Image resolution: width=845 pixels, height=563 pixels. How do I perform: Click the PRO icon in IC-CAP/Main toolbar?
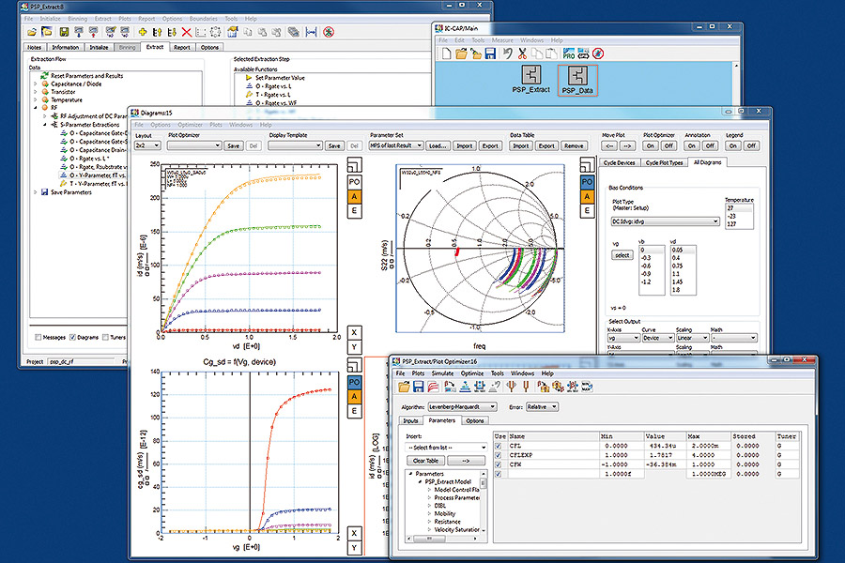pyautogui.click(x=569, y=53)
